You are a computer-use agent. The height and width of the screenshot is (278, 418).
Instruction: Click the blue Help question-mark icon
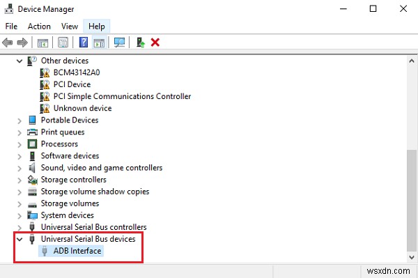pos(84,43)
